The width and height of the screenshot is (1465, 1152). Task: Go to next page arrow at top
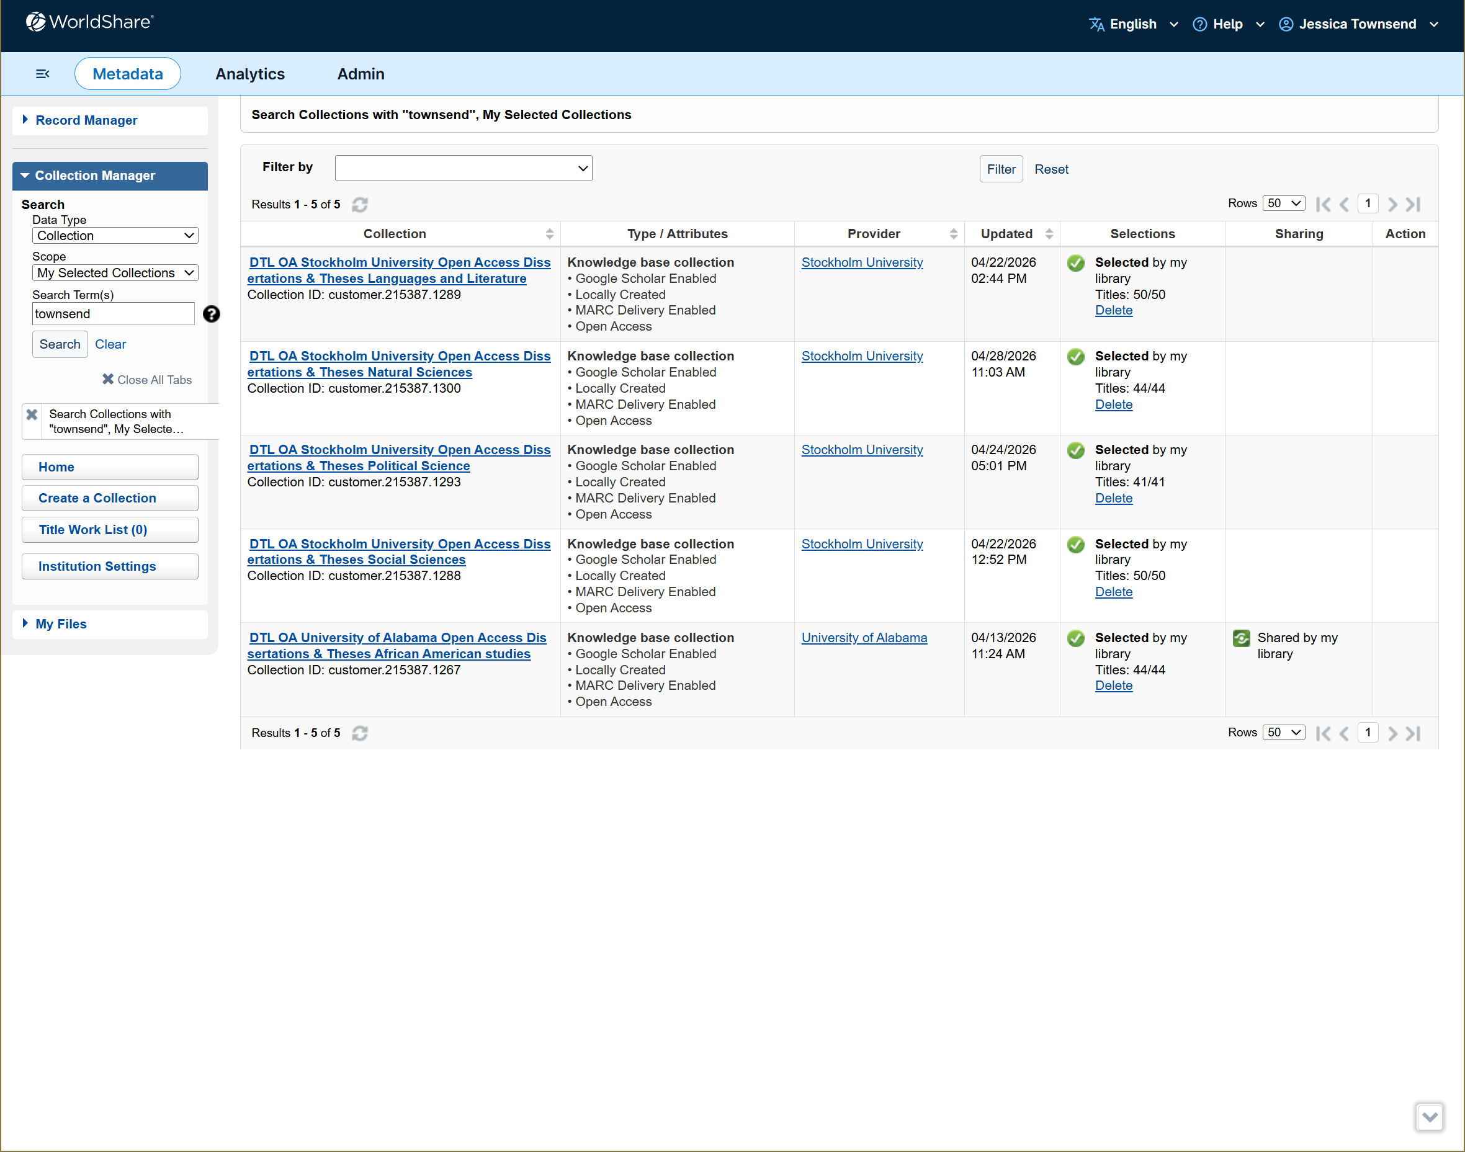[1392, 204]
